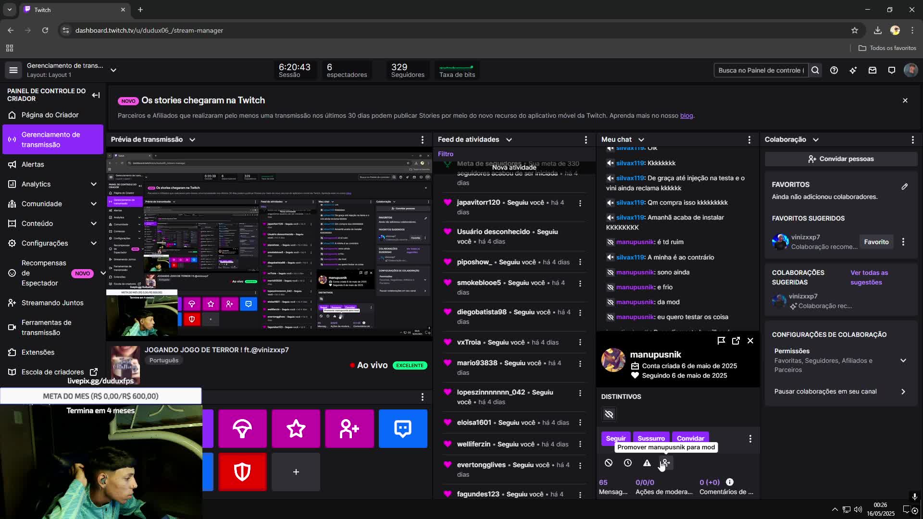Screen dimensions: 923x519
Task: Open Prévia de transmissão panel options
Action: (423, 140)
